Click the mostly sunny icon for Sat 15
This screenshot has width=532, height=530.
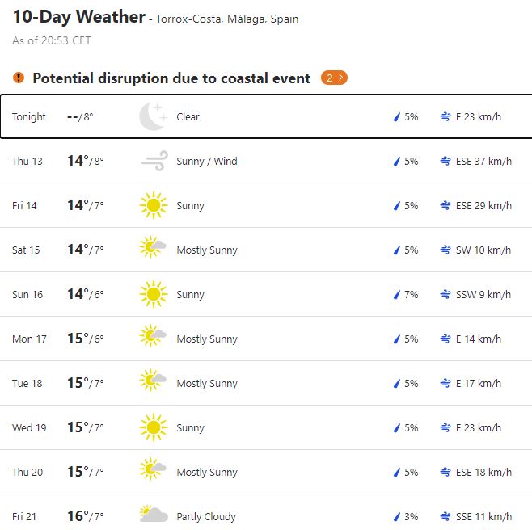tap(153, 250)
